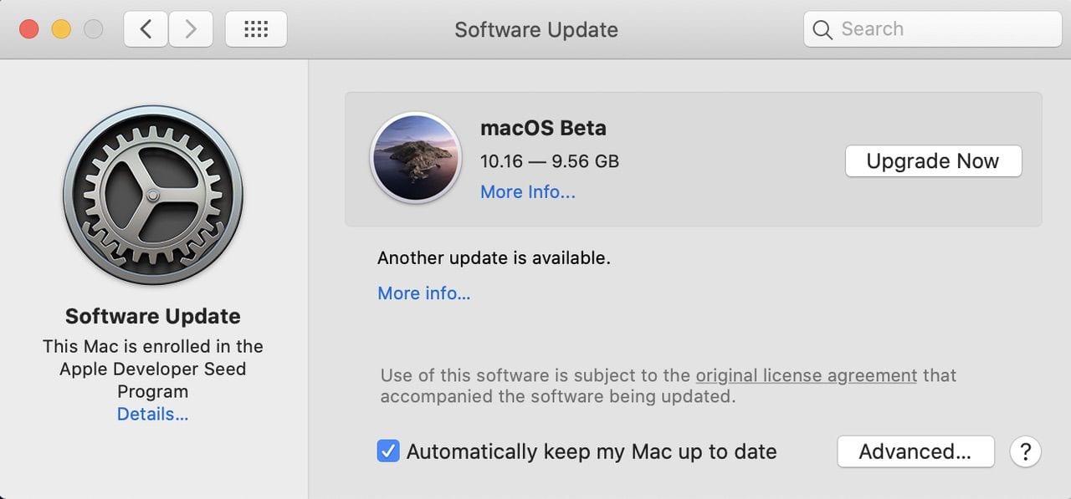Image resolution: width=1071 pixels, height=499 pixels.
Task: Open help with the question mark button
Action: [1025, 452]
